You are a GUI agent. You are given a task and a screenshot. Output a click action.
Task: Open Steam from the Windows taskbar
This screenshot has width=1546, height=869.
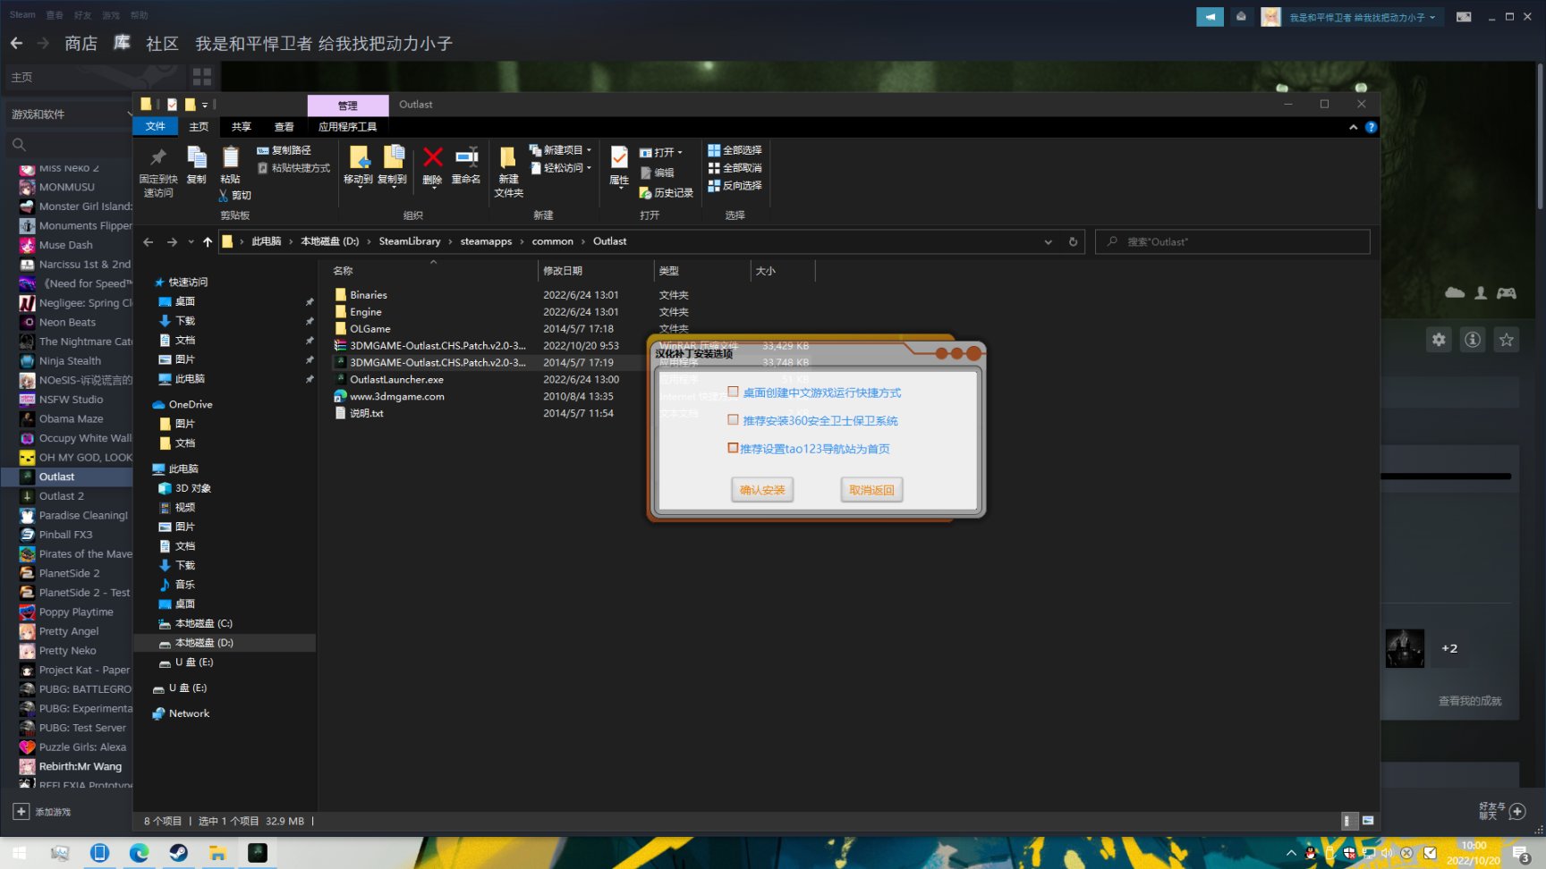(178, 853)
